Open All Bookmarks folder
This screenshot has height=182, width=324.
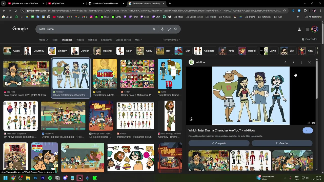pos(313,17)
